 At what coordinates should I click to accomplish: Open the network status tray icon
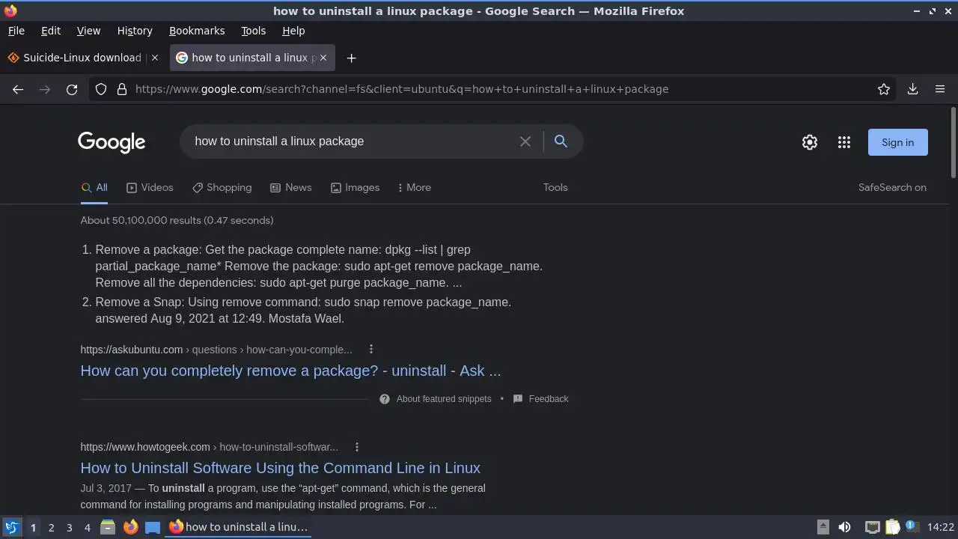872,527
